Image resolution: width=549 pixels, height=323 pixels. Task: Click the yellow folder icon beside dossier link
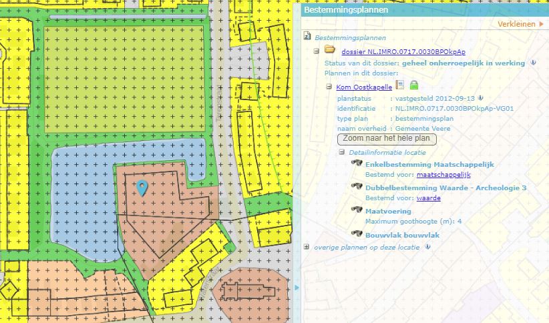[x=329, y=49]
